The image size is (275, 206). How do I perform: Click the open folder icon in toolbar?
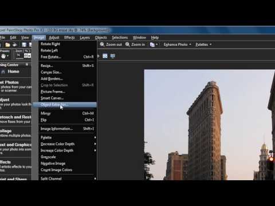tap(7, 45)
